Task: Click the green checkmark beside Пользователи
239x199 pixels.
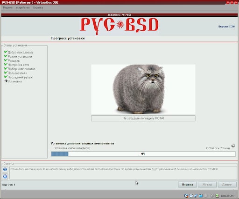Action: (x=6, y=73)
